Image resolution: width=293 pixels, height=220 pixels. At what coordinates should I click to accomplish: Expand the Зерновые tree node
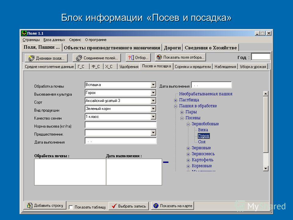pyautogui.click(x=188, y=148)
